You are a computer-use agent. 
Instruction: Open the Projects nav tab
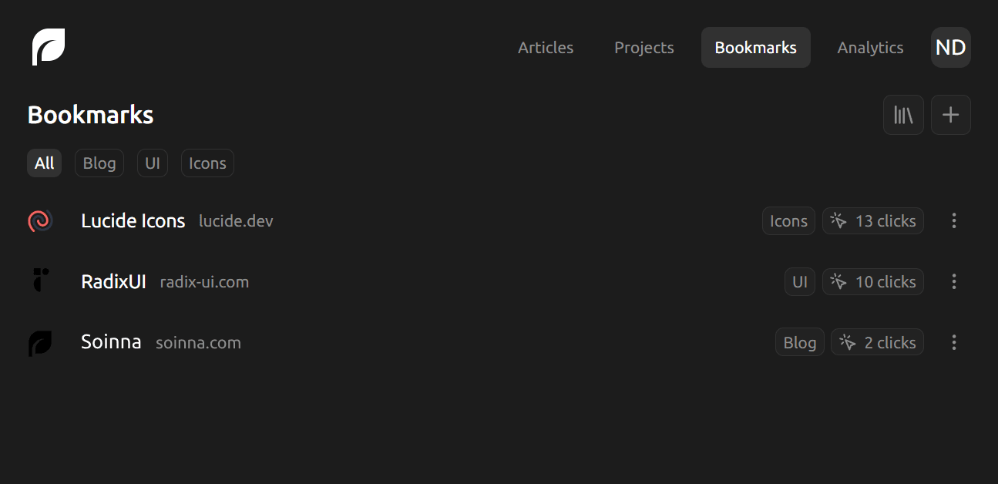pyautogui.click(x=644, y=47)
